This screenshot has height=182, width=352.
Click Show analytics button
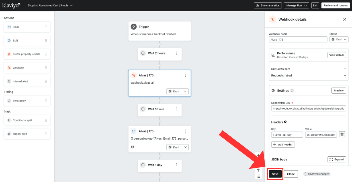click(x=268, y=5)
